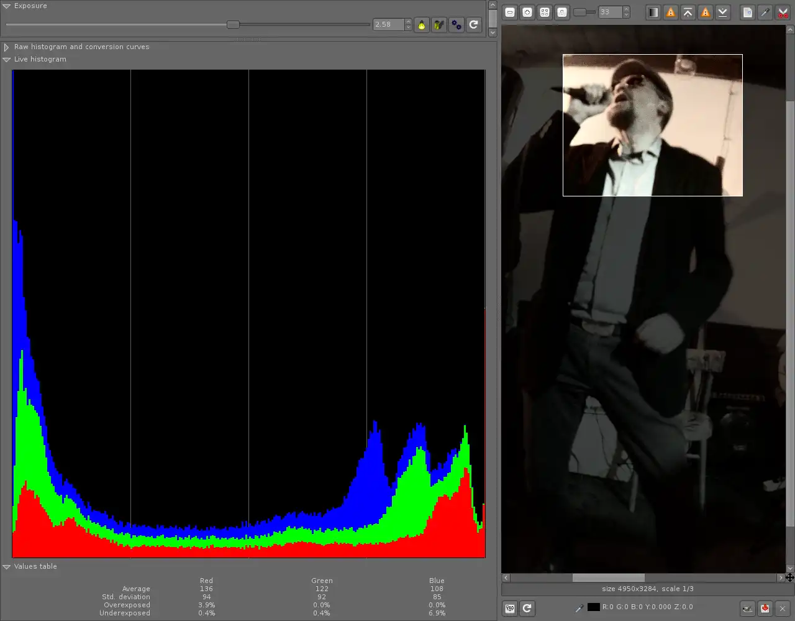Screen dimensions: 795x621
Task: Collapse the Exposure section
Action: 7,6
